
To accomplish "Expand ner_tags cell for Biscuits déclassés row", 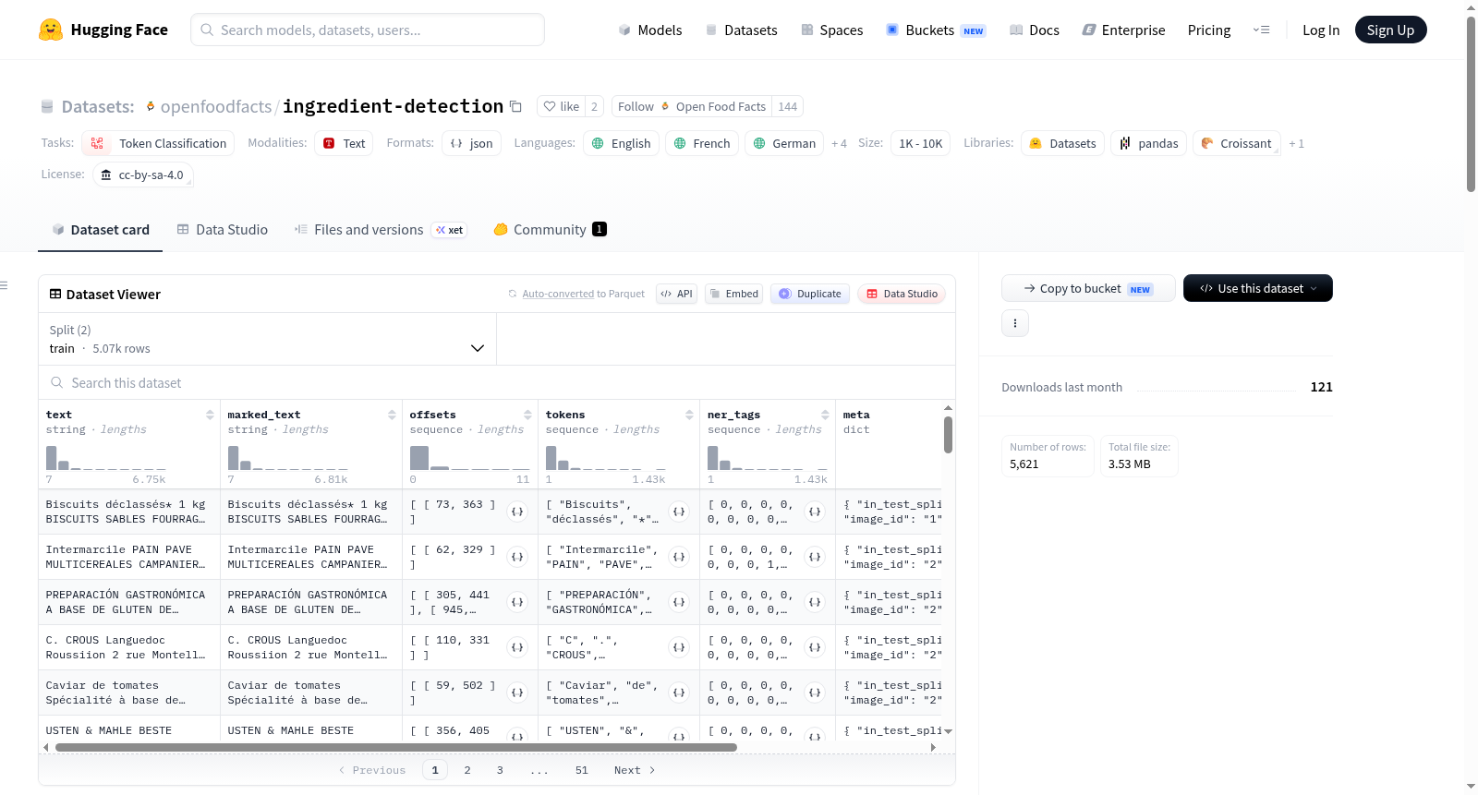I will [x=815, y=512].
